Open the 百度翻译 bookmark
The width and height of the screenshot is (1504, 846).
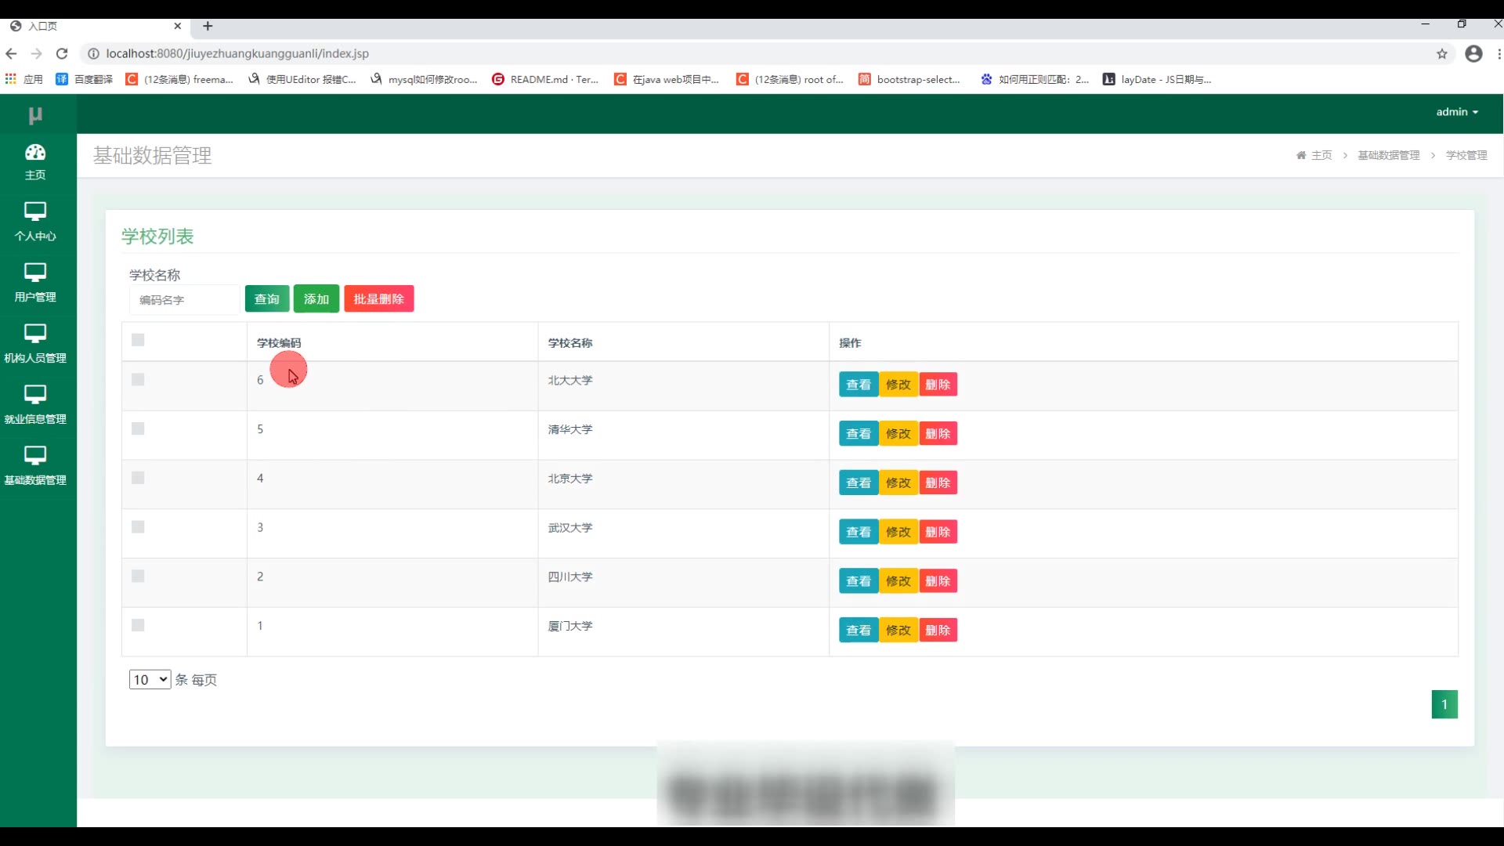tap(85, 79)
